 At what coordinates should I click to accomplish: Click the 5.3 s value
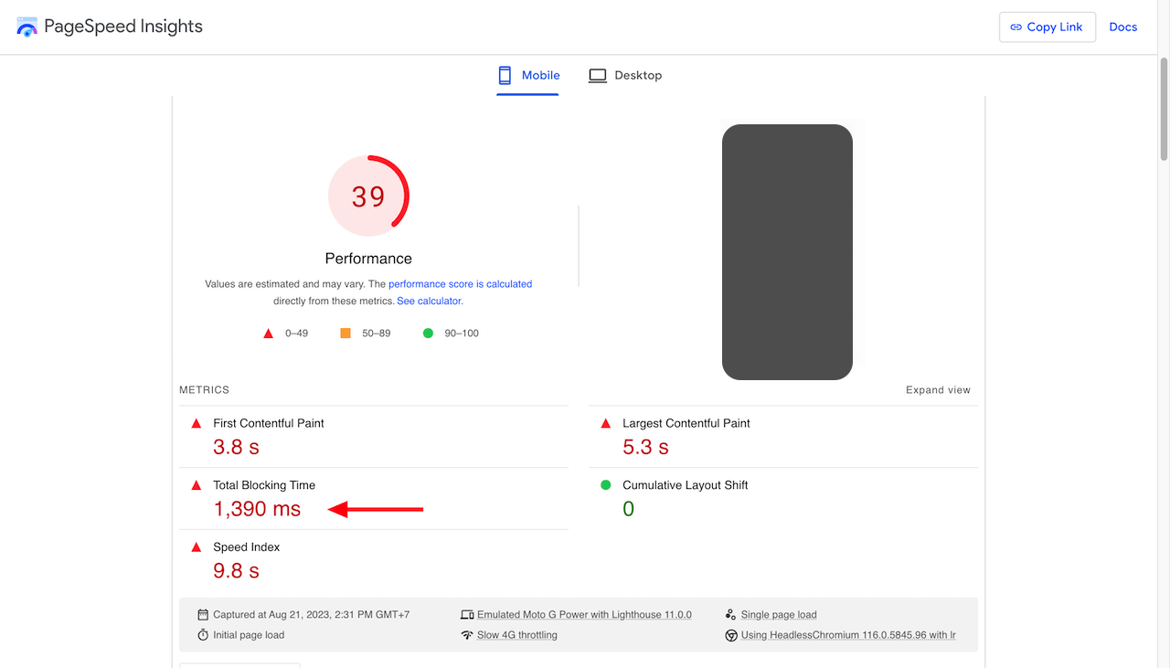(645, 447)
